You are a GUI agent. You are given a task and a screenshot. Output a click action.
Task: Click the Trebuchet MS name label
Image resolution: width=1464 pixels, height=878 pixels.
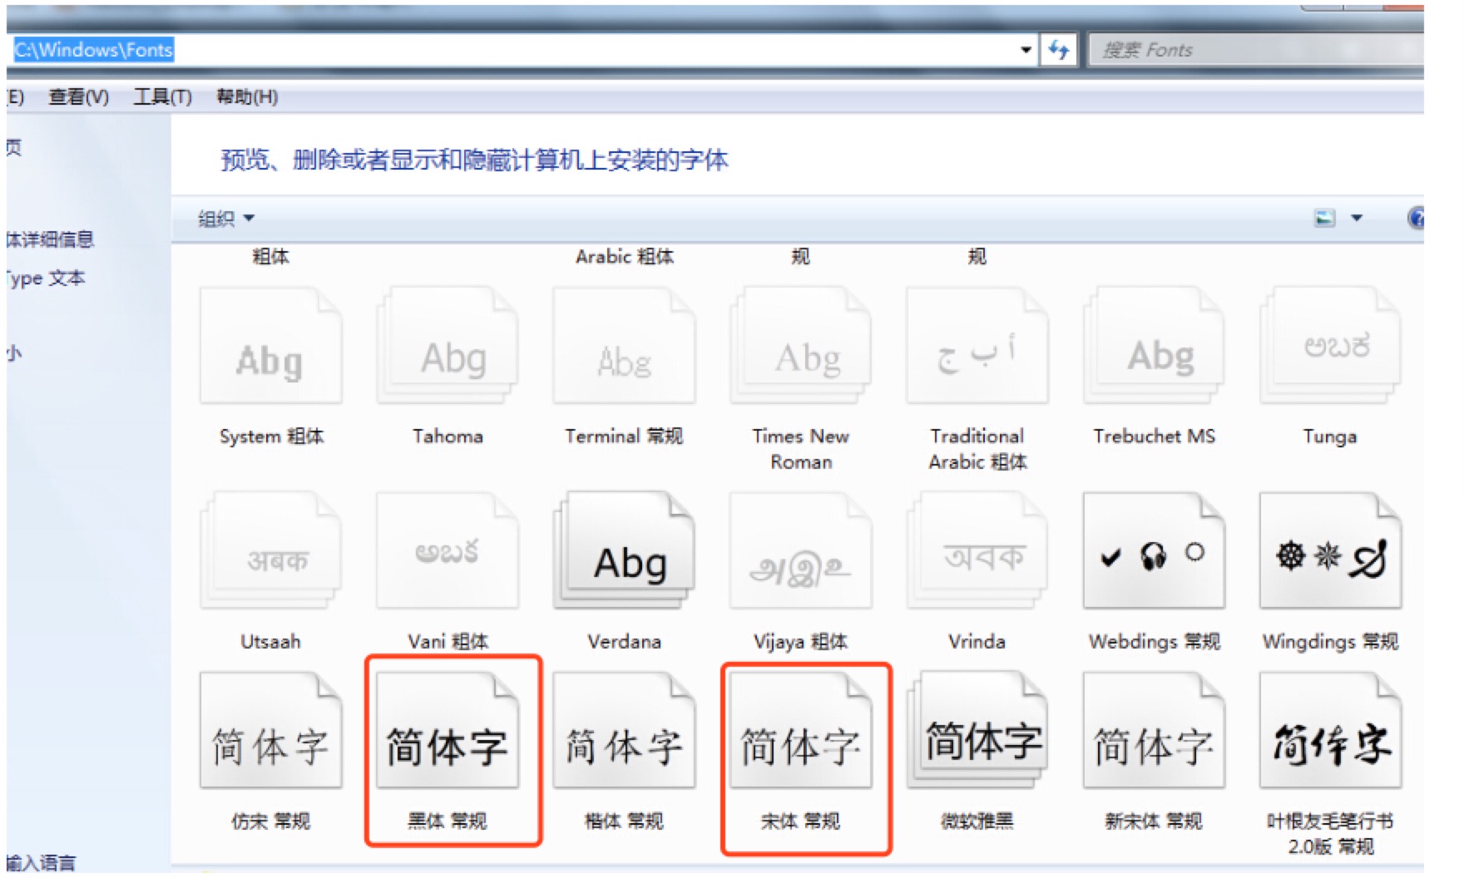point(1154,437)
